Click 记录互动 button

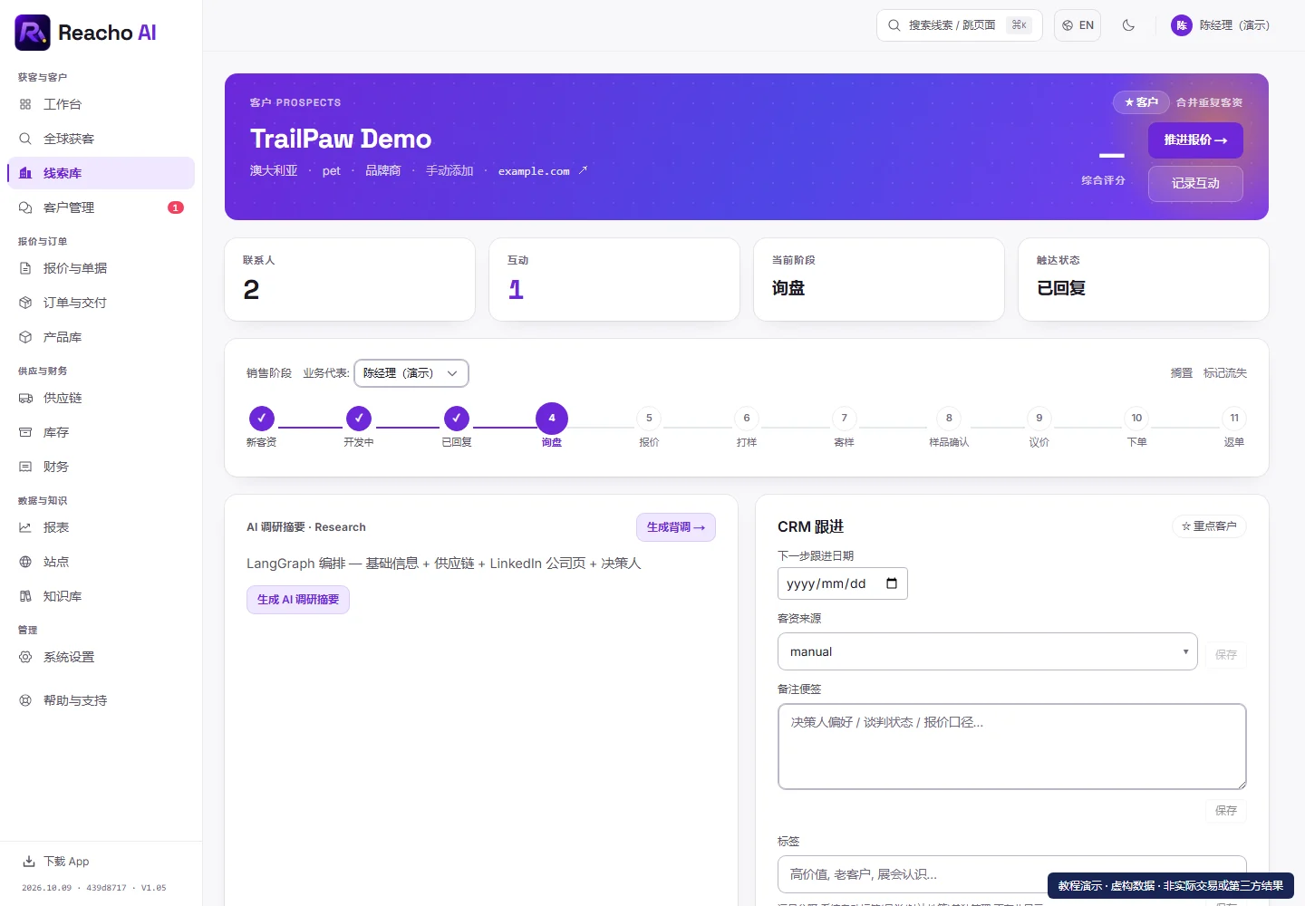point(1195,183)
